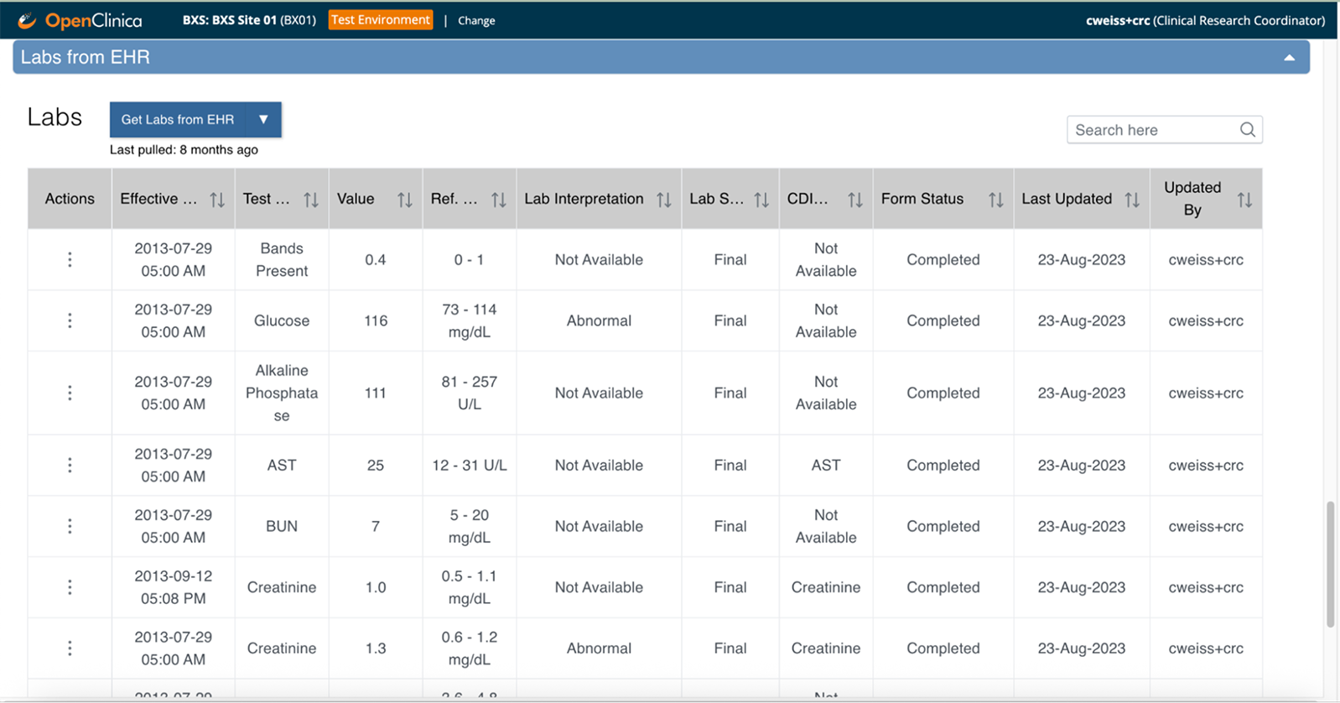1340x703 pixels.
Task: Open actions menu for Alkaline Phosphatase row
Action: pyautogui.click(x=70, y=393)
